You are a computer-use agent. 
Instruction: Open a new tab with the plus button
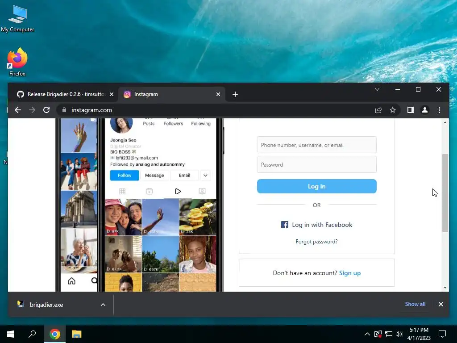235,94
